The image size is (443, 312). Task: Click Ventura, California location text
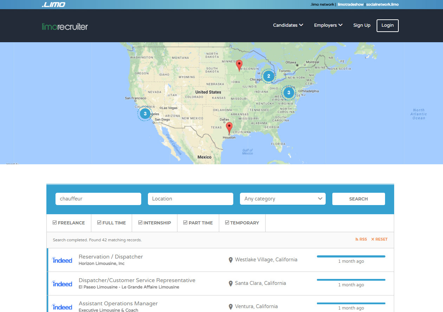[256, 306]
